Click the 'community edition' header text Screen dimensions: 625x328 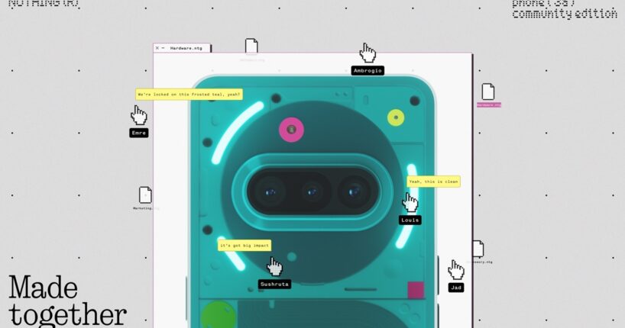pyautogui.click(x=565, y=14)
